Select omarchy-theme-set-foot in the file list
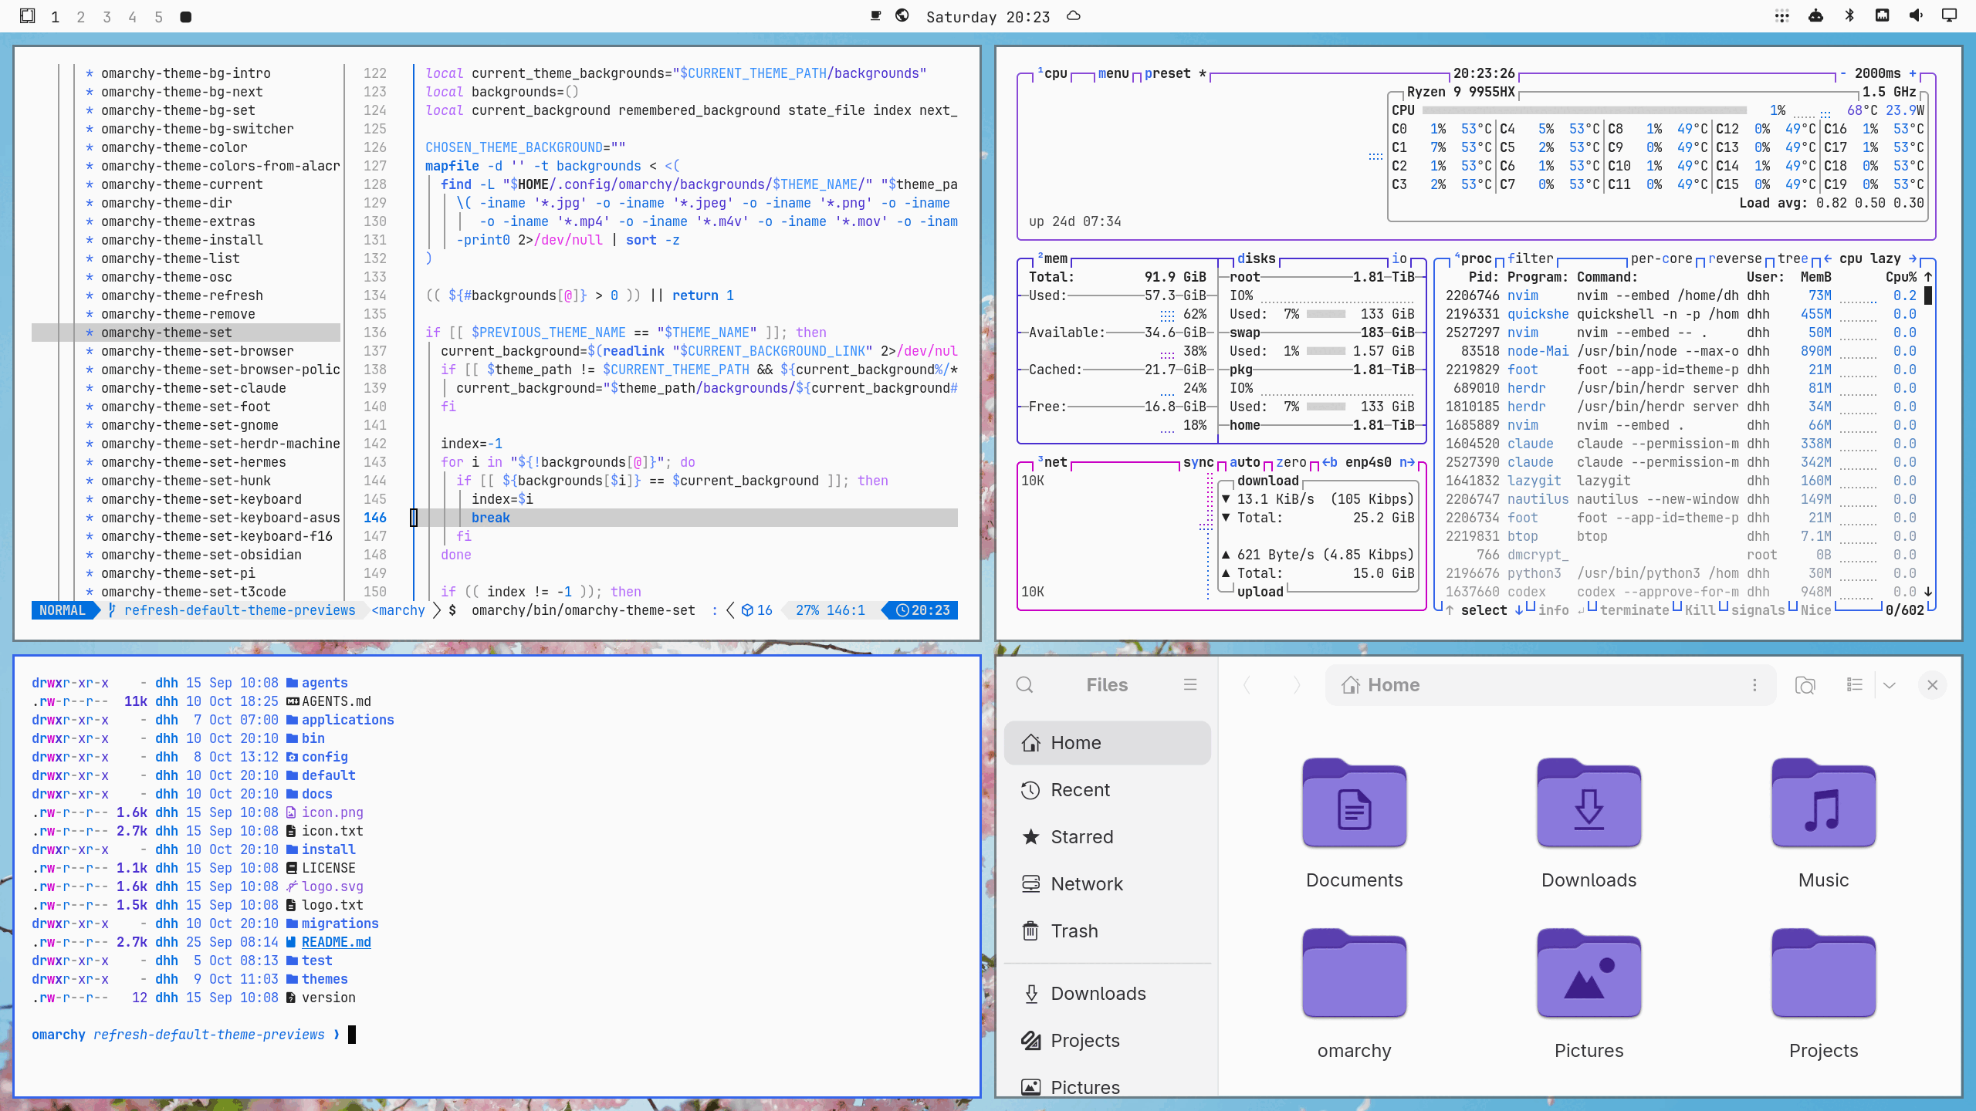Viewport: 1976px width, 1111px height. pos(186,407)
